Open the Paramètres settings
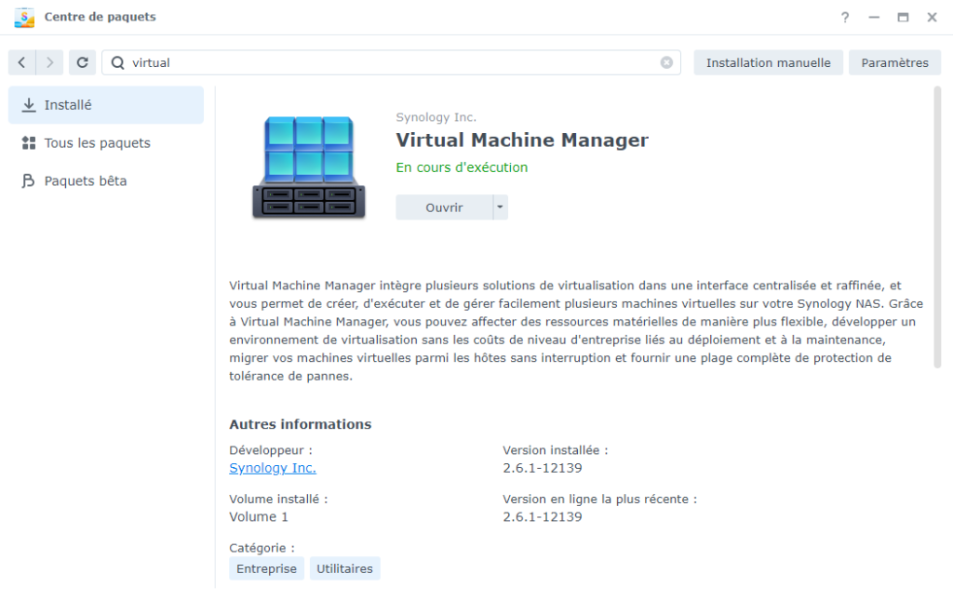Image resolution: width=953 pixels, height=600 pixels. pyautogui.click(x=894, y=62)
